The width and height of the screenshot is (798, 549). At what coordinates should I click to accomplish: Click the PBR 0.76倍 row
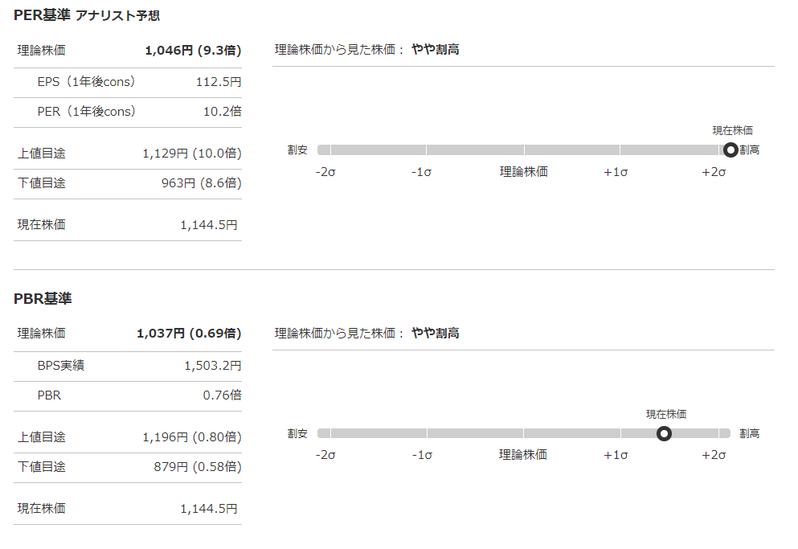[x=128, y=395]
